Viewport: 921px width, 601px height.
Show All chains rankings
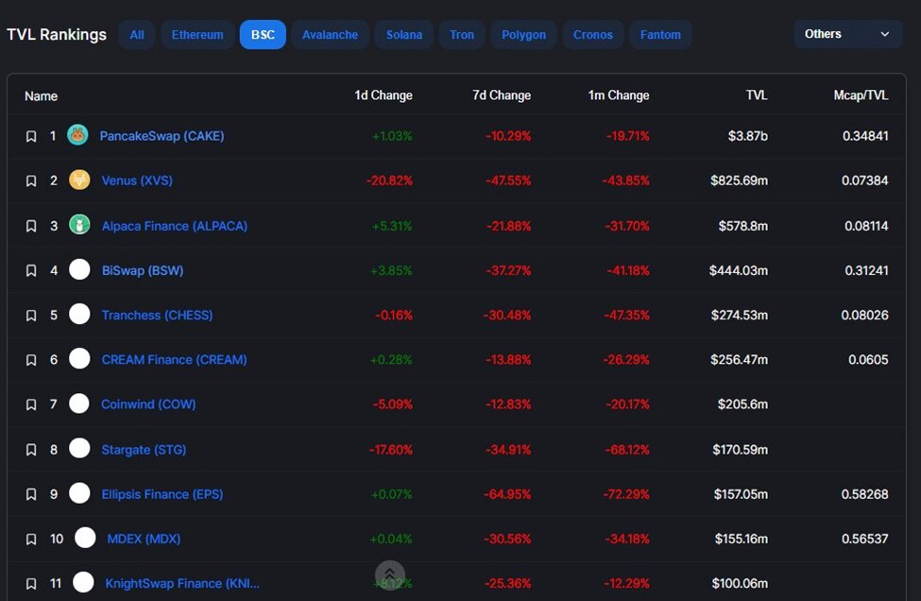point(137,35)
